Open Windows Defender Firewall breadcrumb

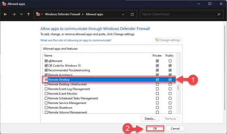(62, 14)
